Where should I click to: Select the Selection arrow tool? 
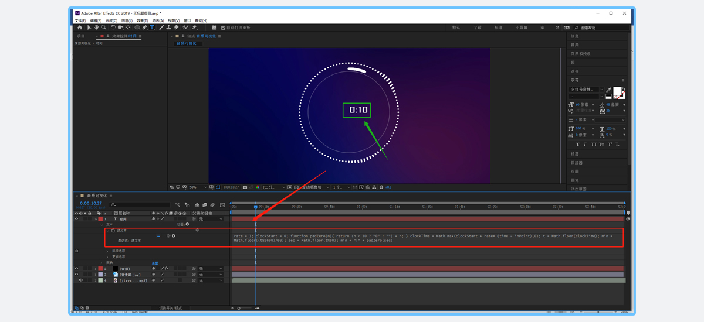tap(89, 28)
